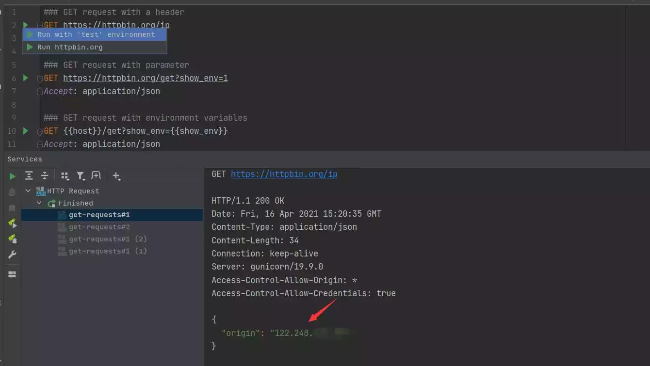Run the request on line 2 from the gutter

[x=26, y=25]
